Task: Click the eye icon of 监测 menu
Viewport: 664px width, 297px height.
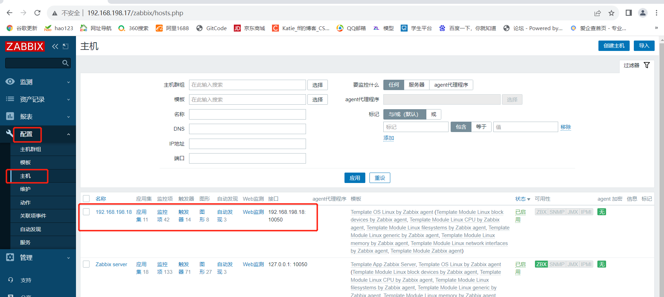Action: [10, 81]
